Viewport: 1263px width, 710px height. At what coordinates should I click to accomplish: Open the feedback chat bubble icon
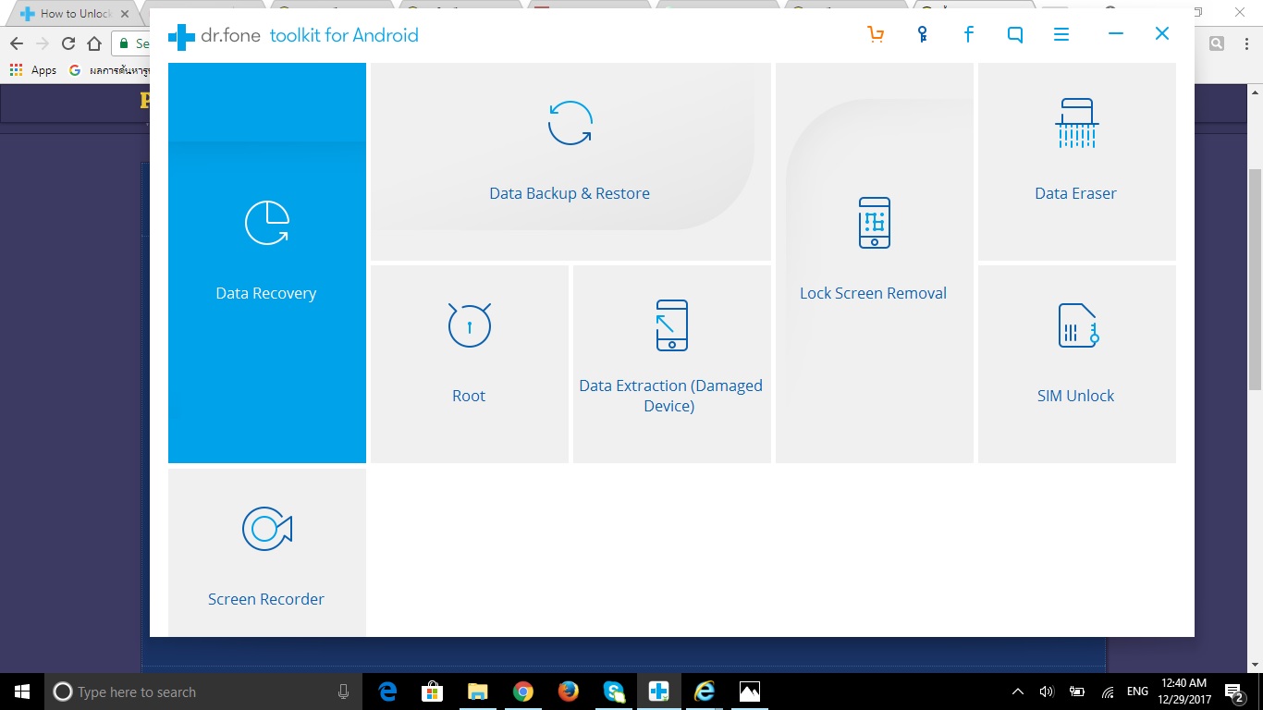1015,35
